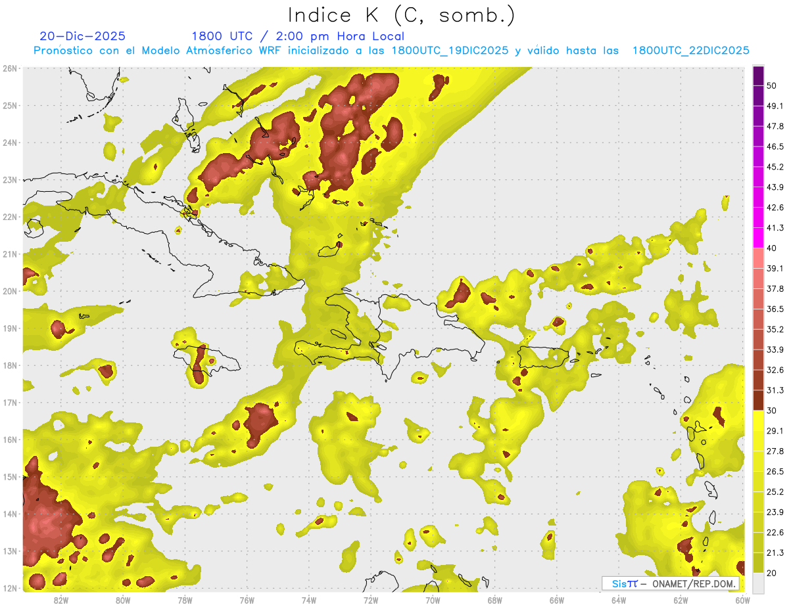Screen dimensions: 789x609
Task: Select the date label "20-Dic-2025"
Action: [x=82, y=36]
